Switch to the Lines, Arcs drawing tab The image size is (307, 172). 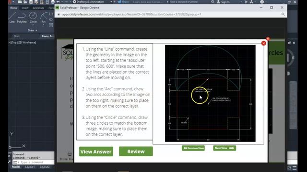48,36
